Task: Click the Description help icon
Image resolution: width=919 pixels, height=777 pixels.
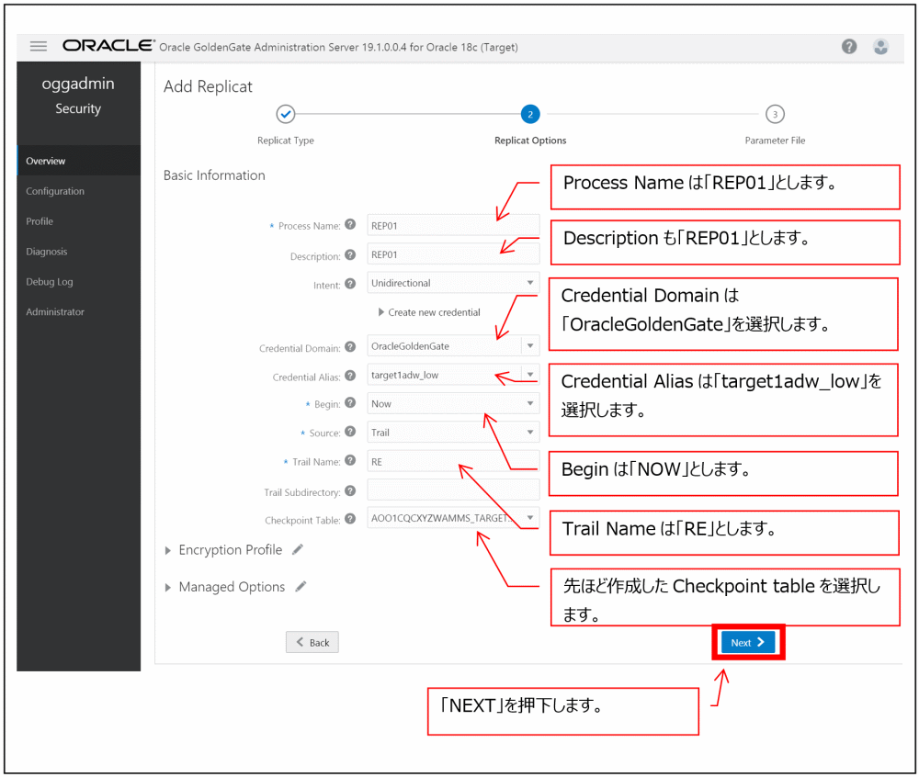Action: pos(350,254)
